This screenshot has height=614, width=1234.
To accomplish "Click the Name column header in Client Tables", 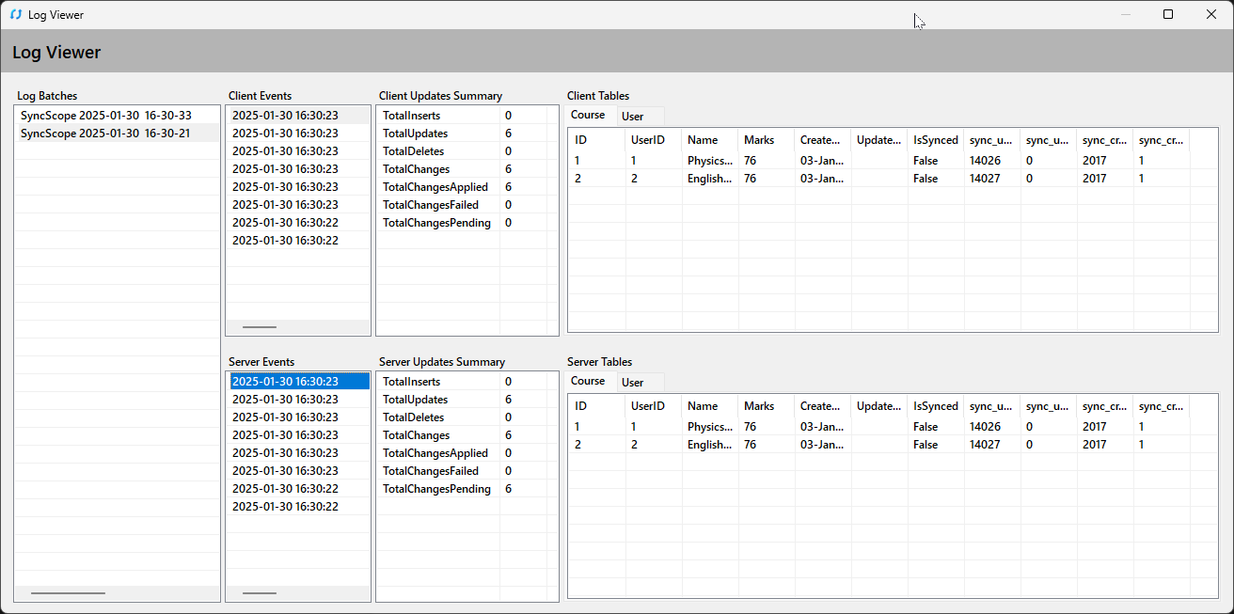I will [x=701, y=139].
